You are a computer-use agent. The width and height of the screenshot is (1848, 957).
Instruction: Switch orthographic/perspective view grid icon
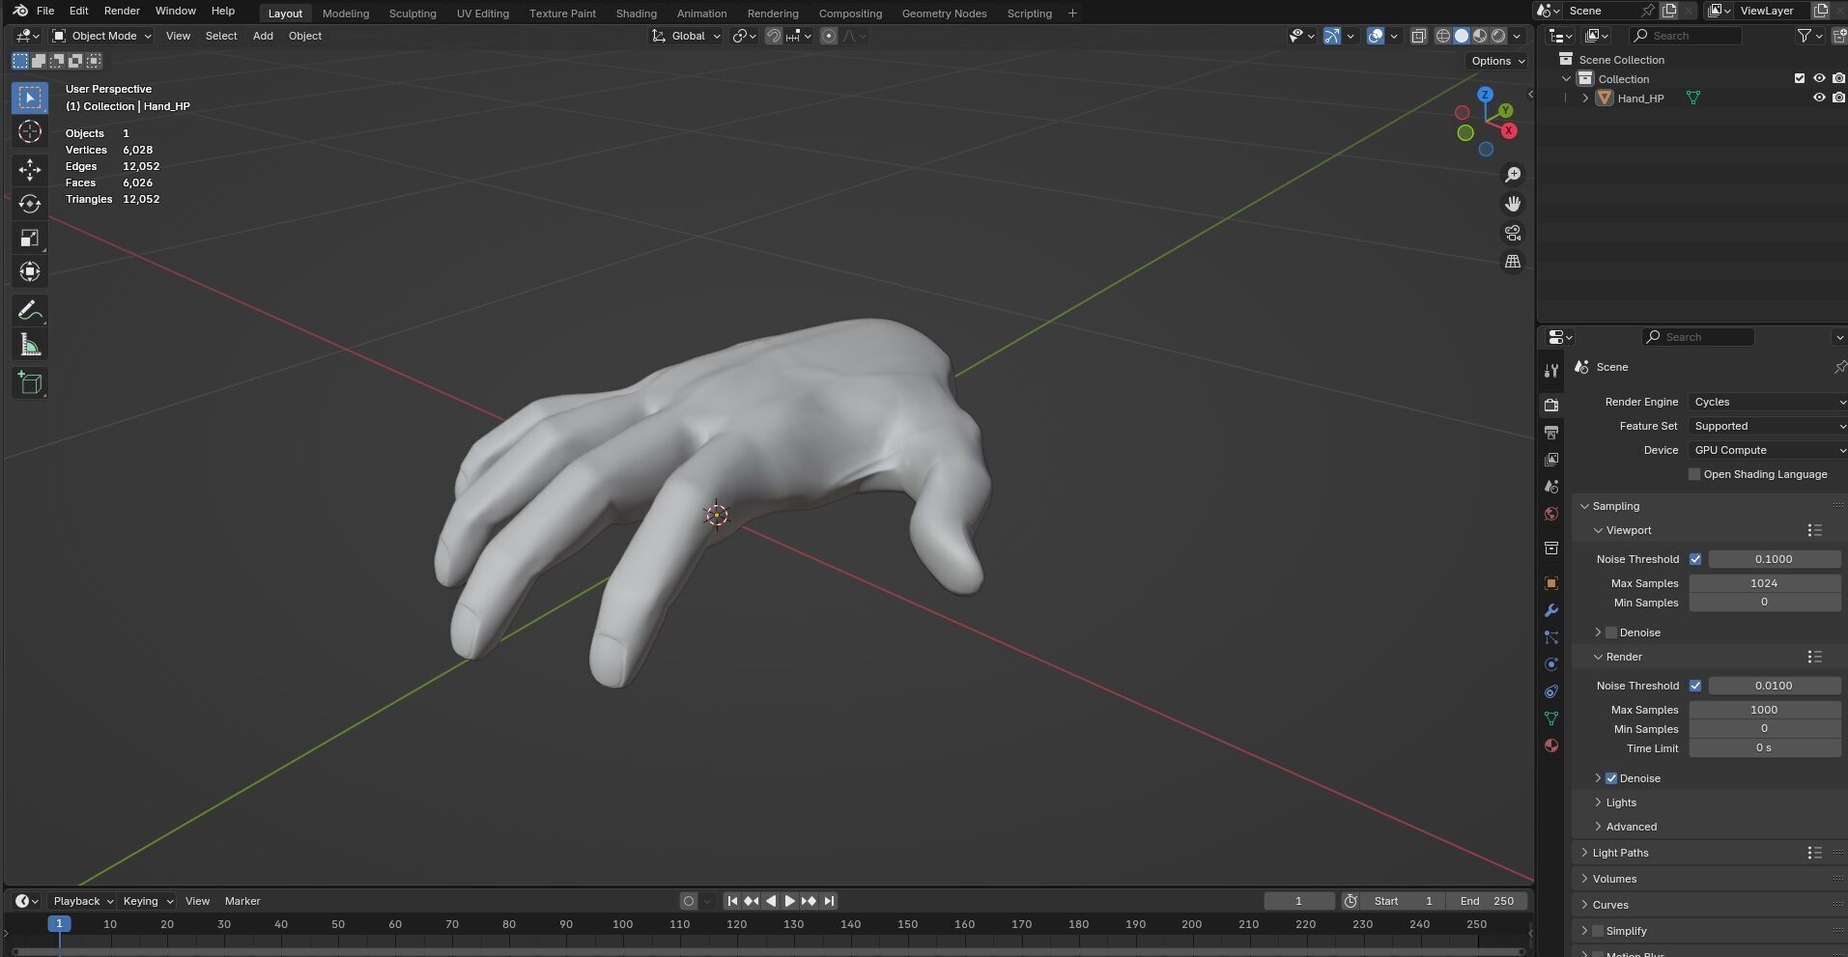(1513, 262)
